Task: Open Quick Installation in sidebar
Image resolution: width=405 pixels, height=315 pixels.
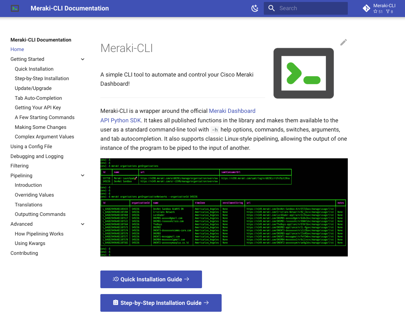Action: pos(34,69)
